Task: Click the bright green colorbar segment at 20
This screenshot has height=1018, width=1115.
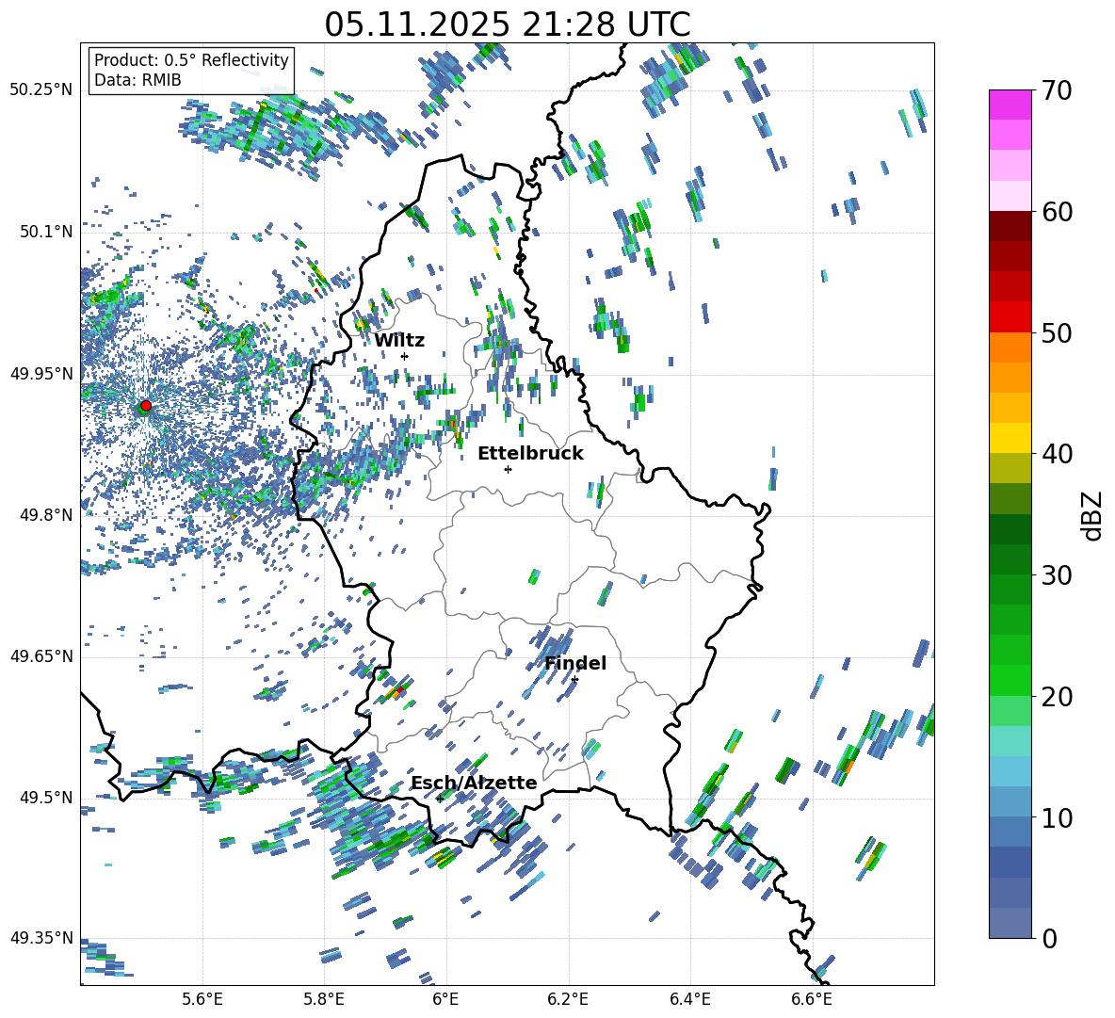Action: [x=1010, y=680]
